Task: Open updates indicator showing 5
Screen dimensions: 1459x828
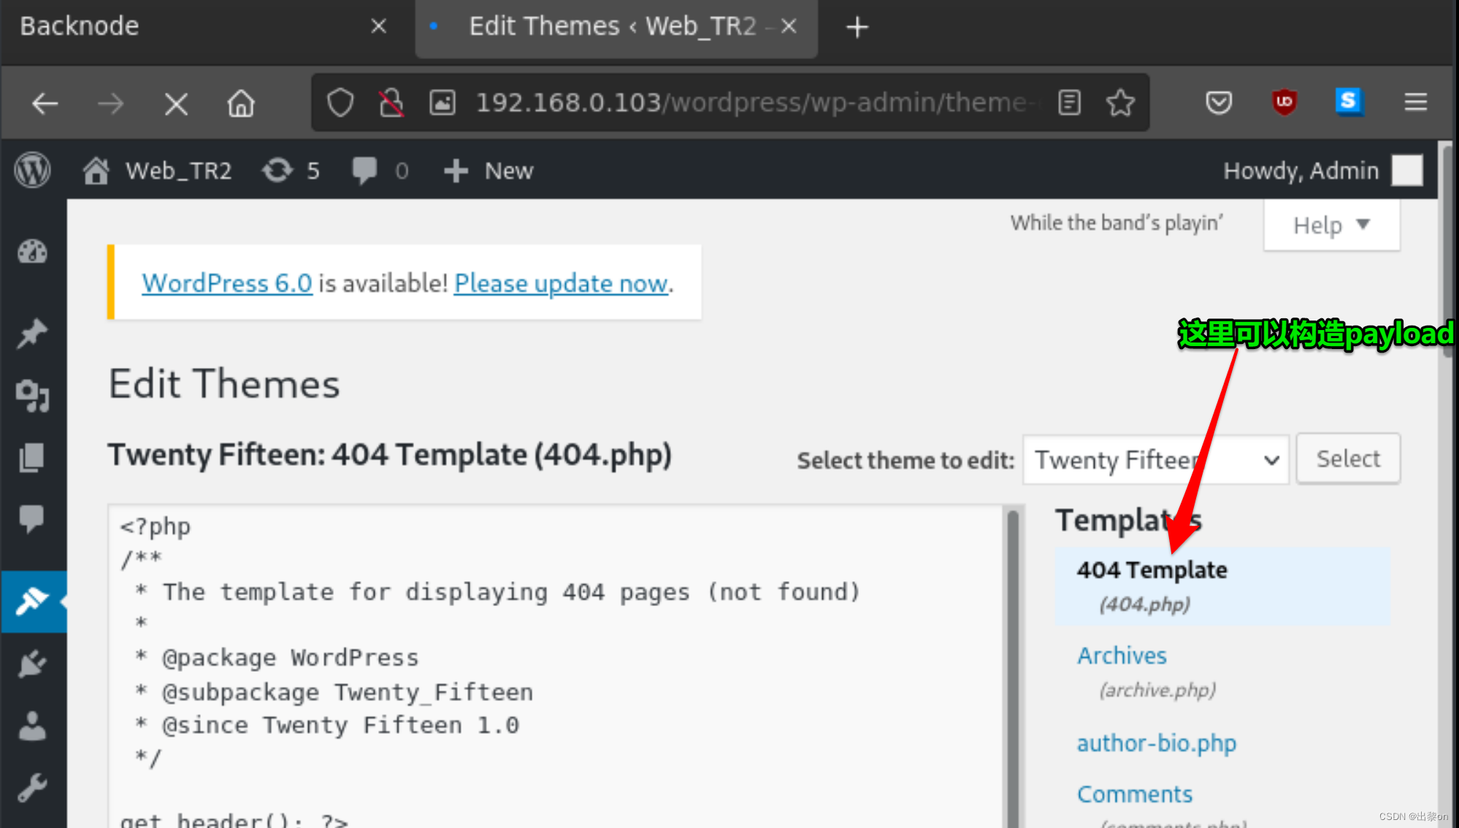Action: (291, 171)
